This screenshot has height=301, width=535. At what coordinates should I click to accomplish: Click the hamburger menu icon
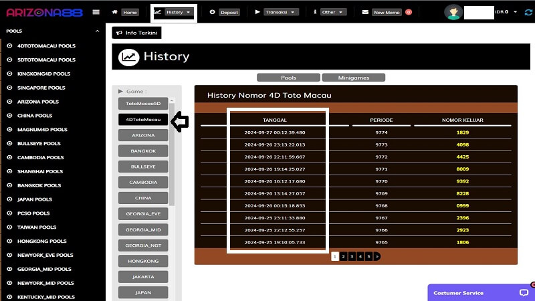click(96, 12)
